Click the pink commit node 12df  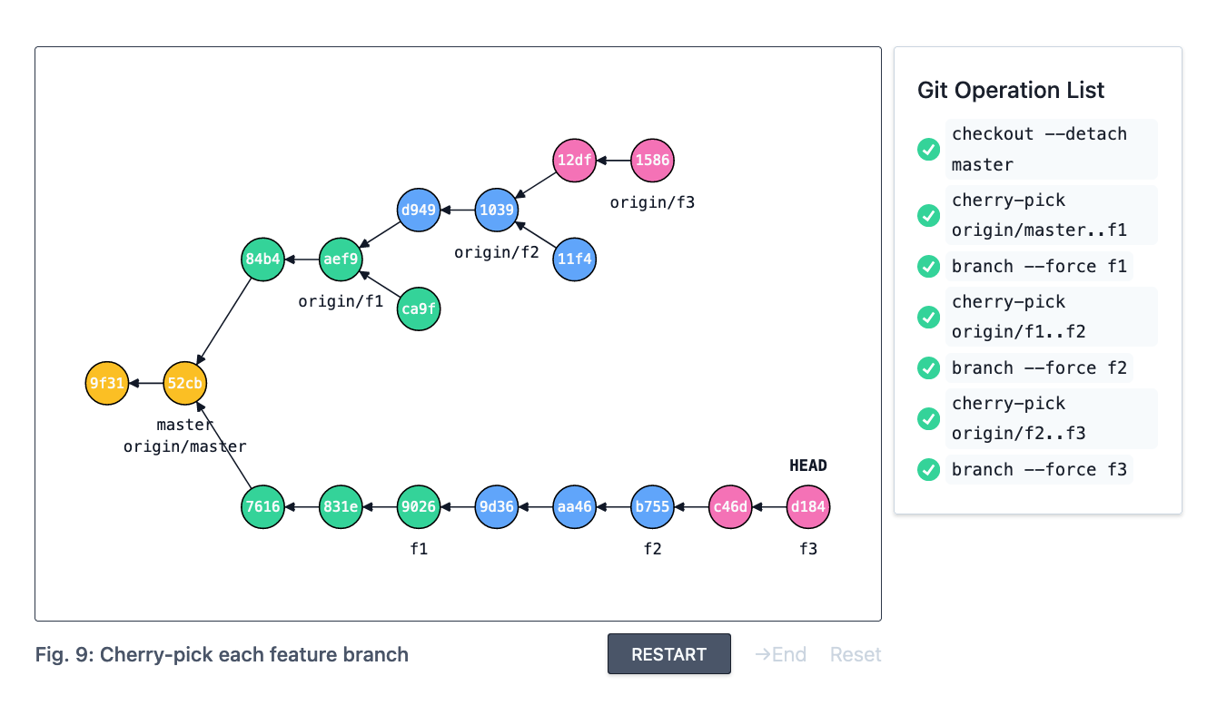click(574, 161)
